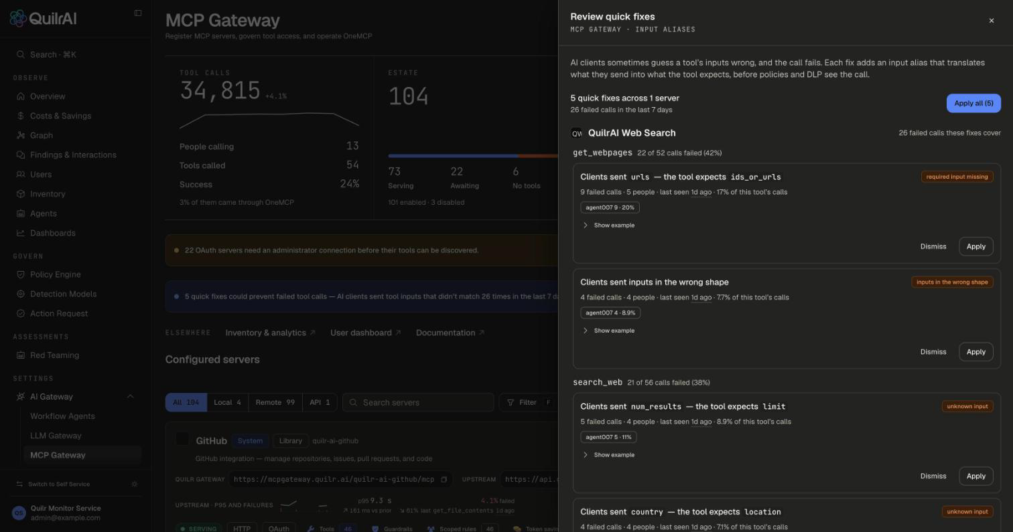Viewport: 1013px width, 532px height.
Task: Collapse the AI Gateway section chevron
Action: (x=131, y=397)
